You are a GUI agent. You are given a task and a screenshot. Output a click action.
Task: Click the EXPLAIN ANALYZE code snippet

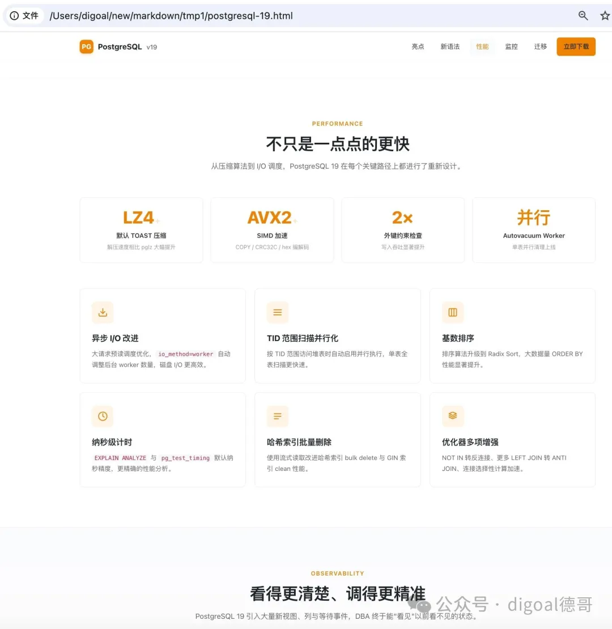(120, 458)
